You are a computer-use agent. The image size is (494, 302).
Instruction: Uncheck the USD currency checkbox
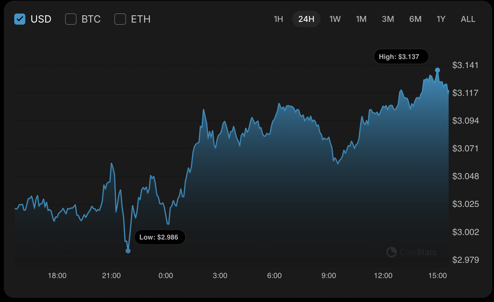pyautogui.click(x=20, y=19)
